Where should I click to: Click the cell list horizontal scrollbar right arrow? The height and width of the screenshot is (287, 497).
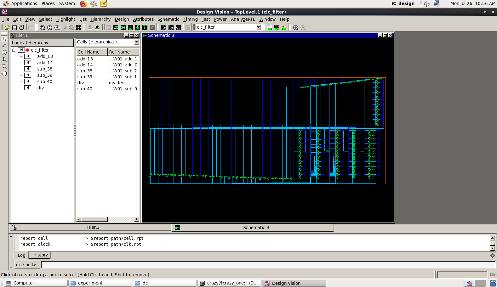137,219
